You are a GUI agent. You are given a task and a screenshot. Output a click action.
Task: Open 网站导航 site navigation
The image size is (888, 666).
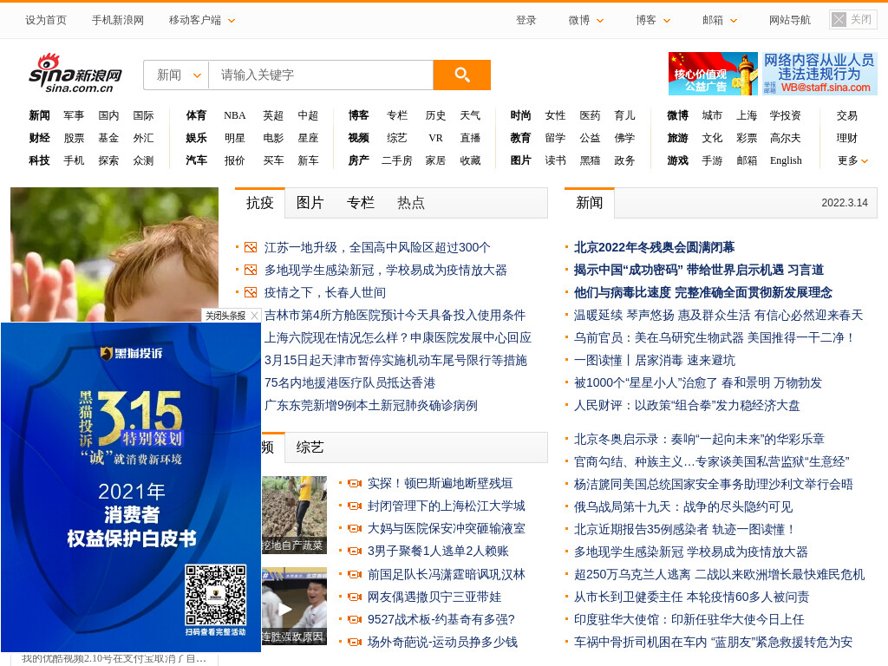[x=789, y=21]
